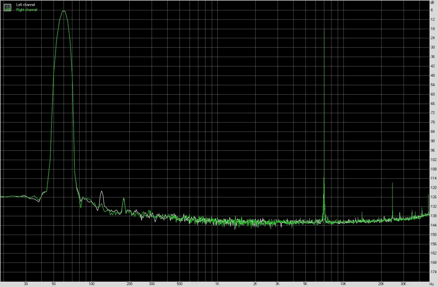Click the "-90" dB axis value

tap(432, 141)
